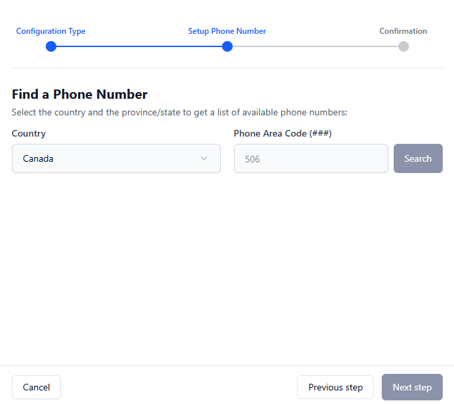Click the Canada text in the dropdown
The height and width of the screenshot is (405, 454).
(38, 158)
